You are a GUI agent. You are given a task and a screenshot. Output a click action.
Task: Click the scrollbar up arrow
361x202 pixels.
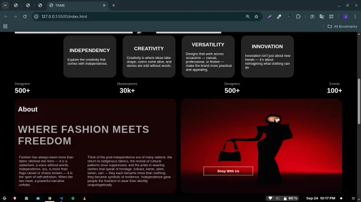359,34
